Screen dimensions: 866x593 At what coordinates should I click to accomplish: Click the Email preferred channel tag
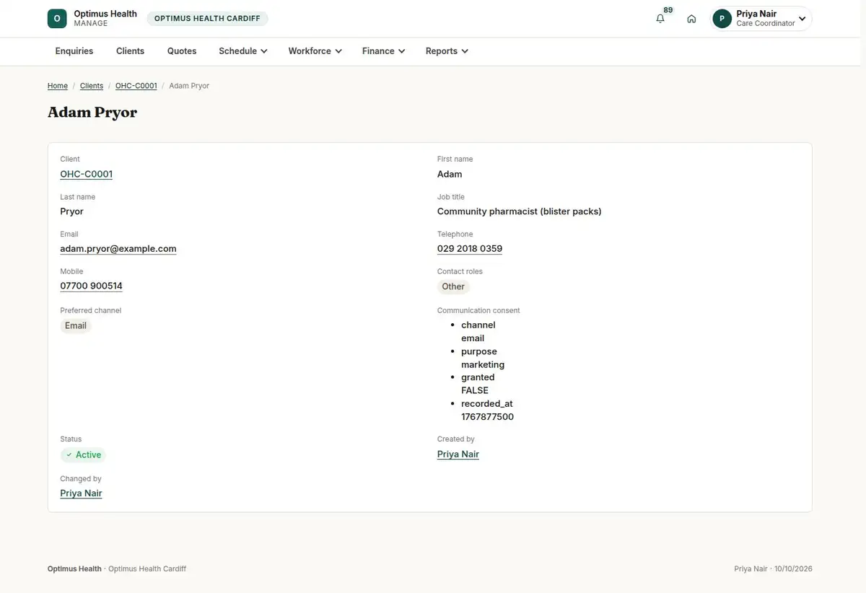click(76, 325)
